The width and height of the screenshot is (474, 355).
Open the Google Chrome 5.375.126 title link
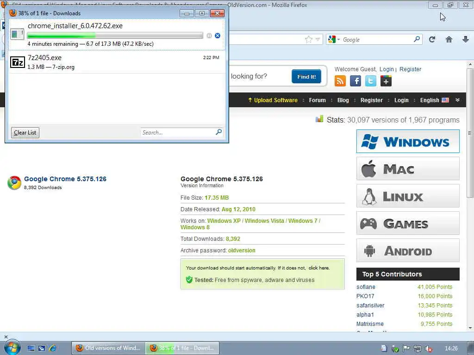pyautogui.click(x=65, y=179)
